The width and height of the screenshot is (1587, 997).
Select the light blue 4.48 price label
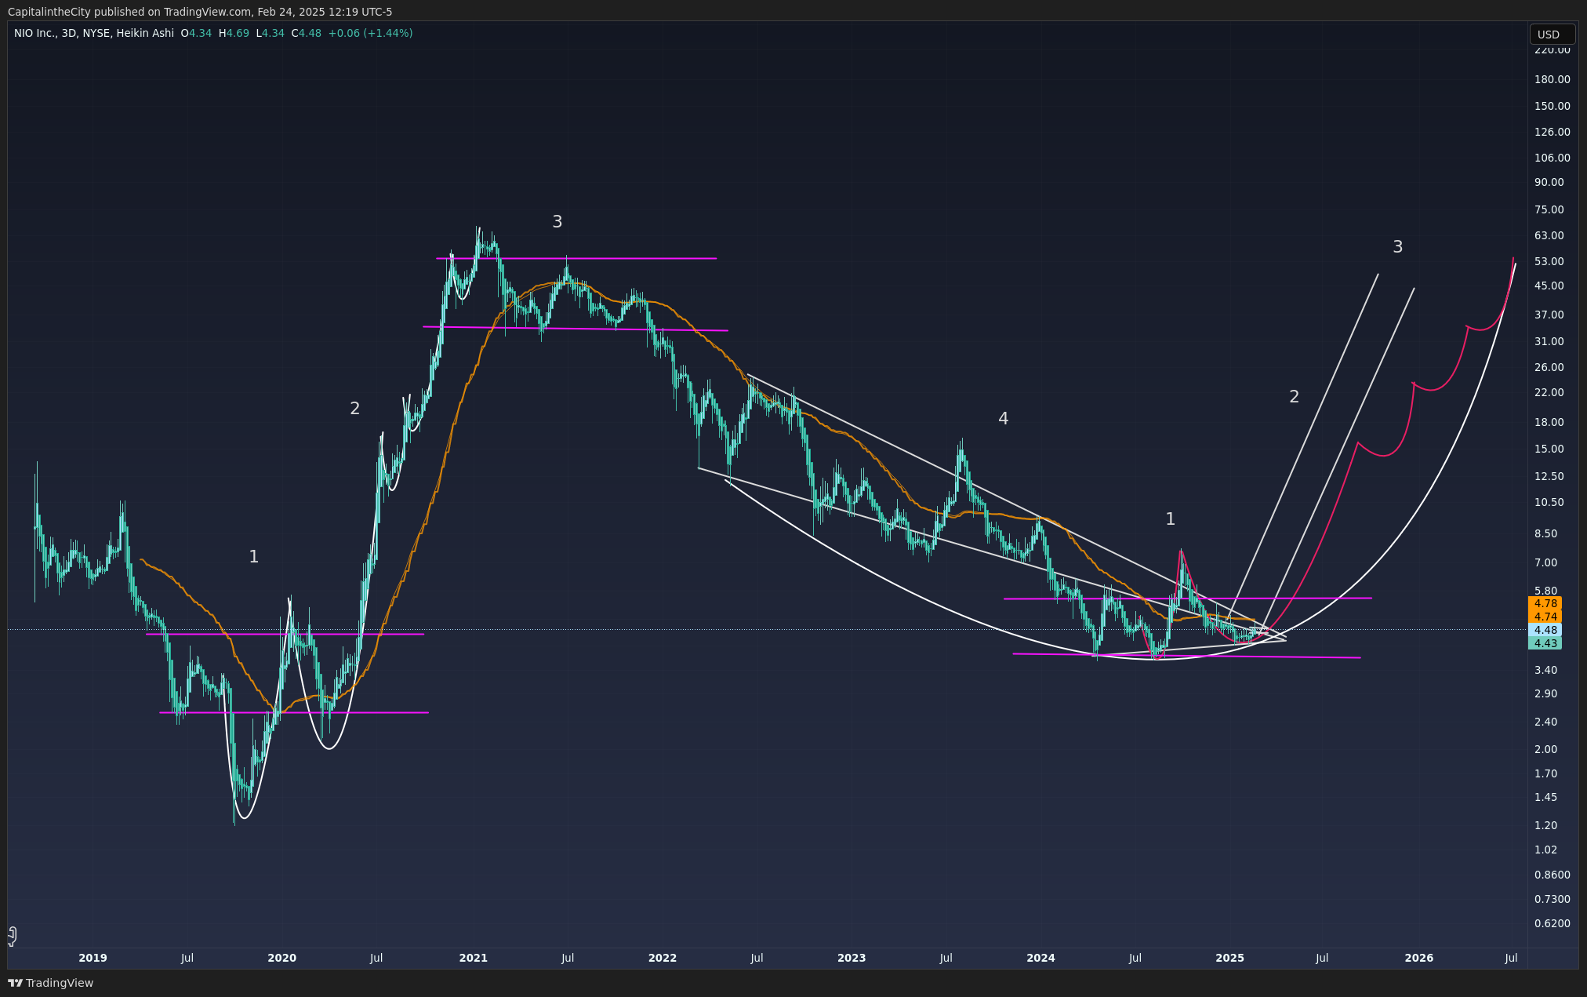pos(1545,630)
